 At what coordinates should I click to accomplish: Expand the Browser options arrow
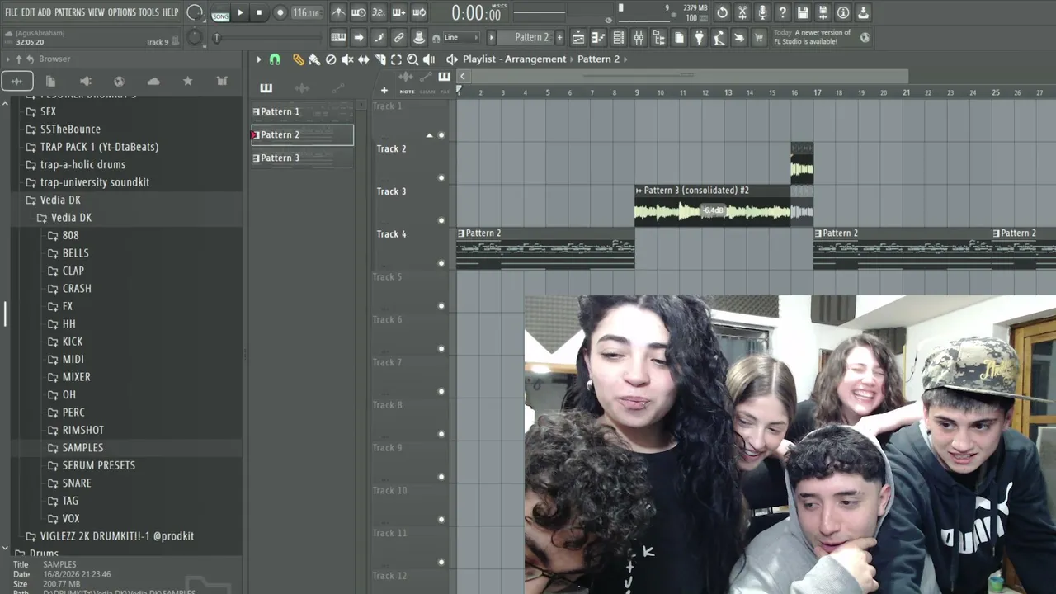tap(7, 59)
